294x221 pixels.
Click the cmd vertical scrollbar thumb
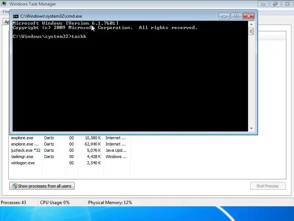[251, 31]
